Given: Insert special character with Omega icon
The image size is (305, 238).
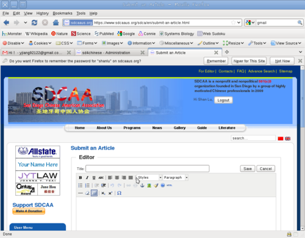Looking at the screenshot, I should 119,193.
